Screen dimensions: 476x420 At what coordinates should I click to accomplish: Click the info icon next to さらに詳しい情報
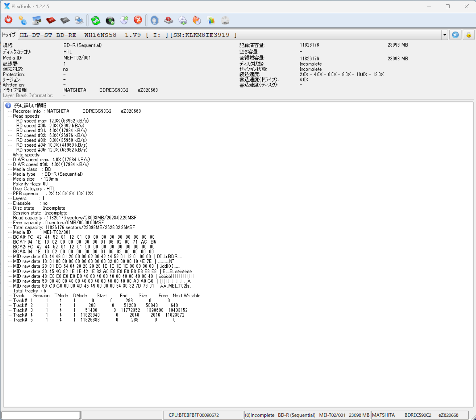(x=8, y=105)
